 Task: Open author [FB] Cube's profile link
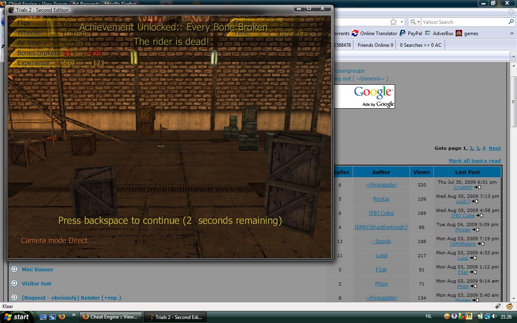pyautogui.click(x=381, y=213)
